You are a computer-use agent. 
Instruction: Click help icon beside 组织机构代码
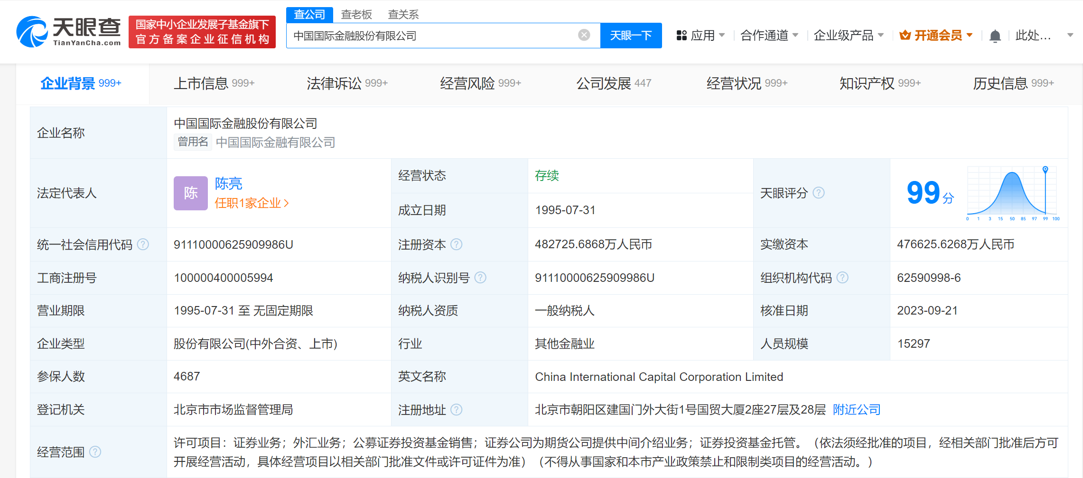(x=842, y=278)
